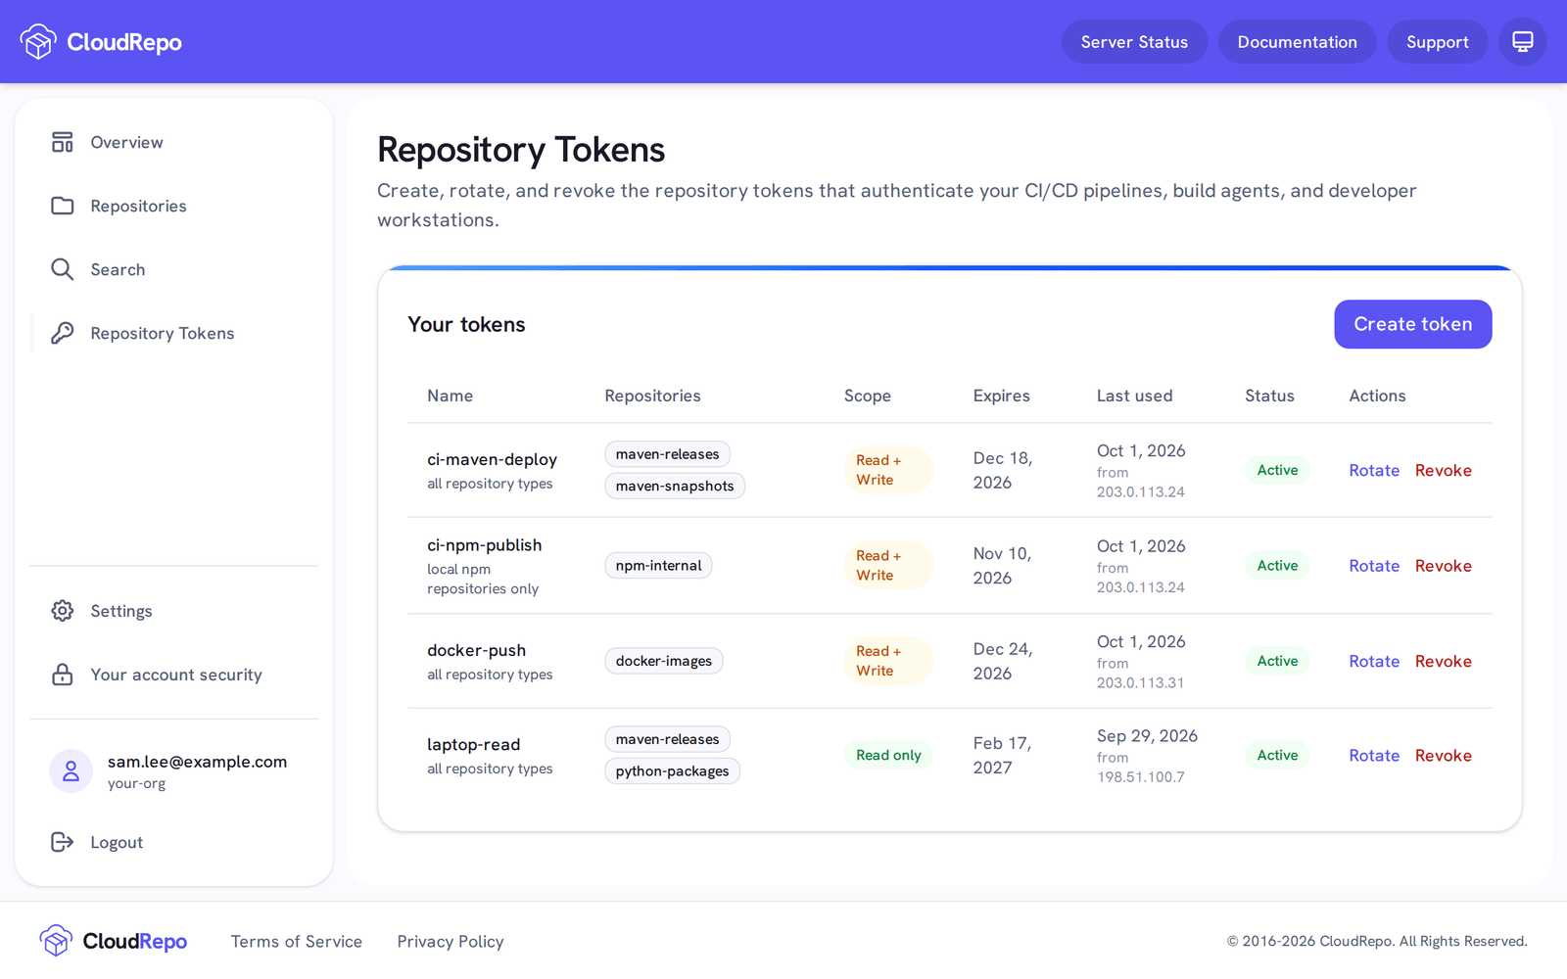1567x979 pixels.
Task: Click the Support button
Action: (1437, 42)
